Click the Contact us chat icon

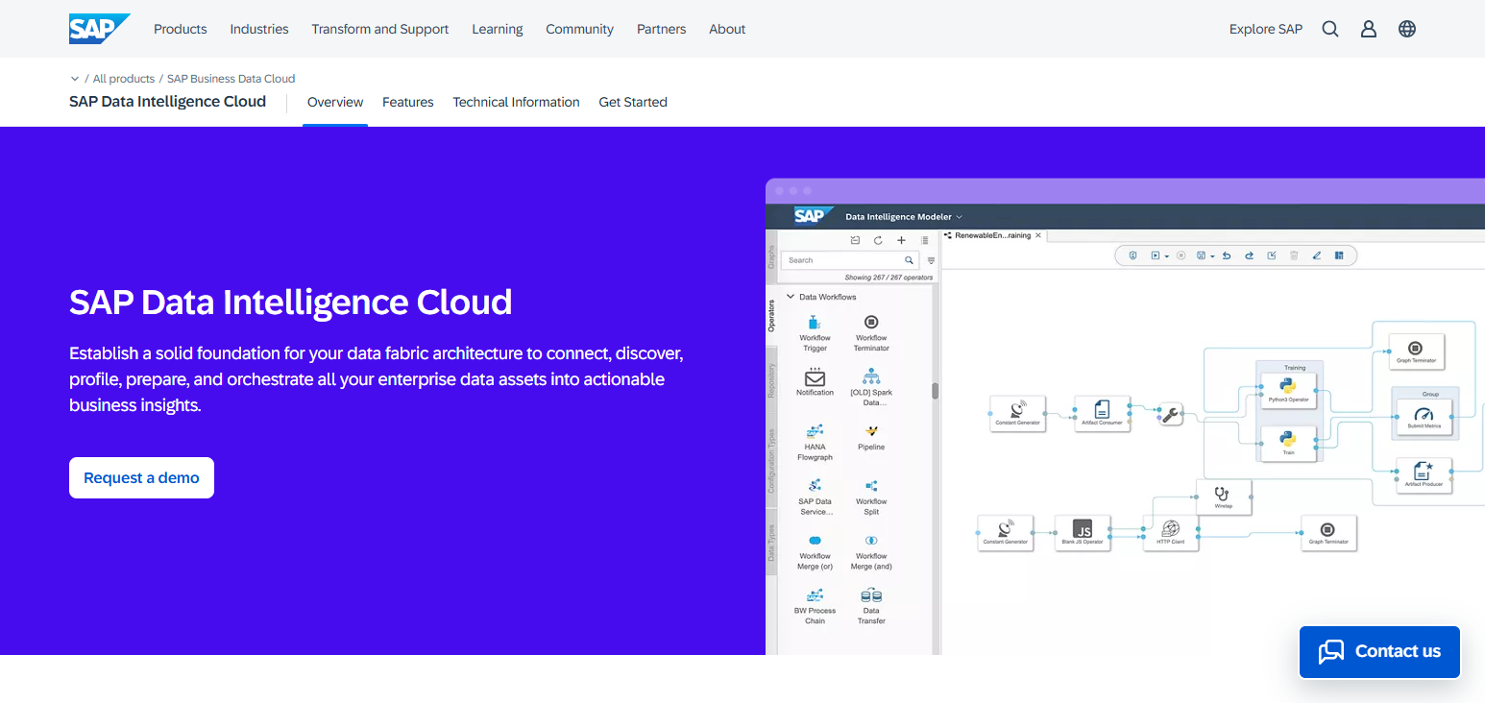(x=1331, y=651)
